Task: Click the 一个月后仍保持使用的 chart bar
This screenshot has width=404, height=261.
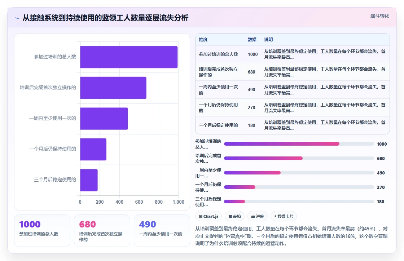Action: [x=93, y=149]
